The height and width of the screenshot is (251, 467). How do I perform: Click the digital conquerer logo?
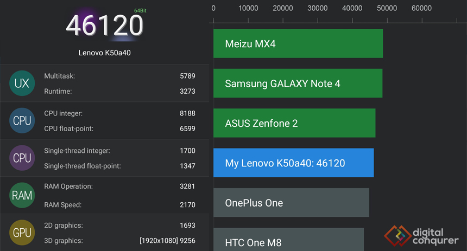[x=421, y=236]
